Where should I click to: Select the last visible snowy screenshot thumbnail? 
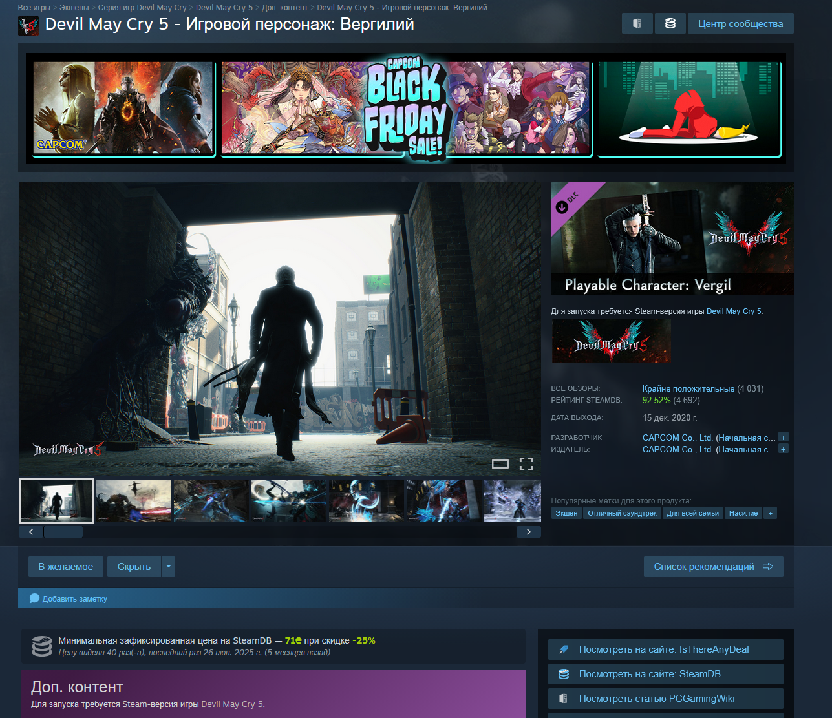tap(513, 501)
